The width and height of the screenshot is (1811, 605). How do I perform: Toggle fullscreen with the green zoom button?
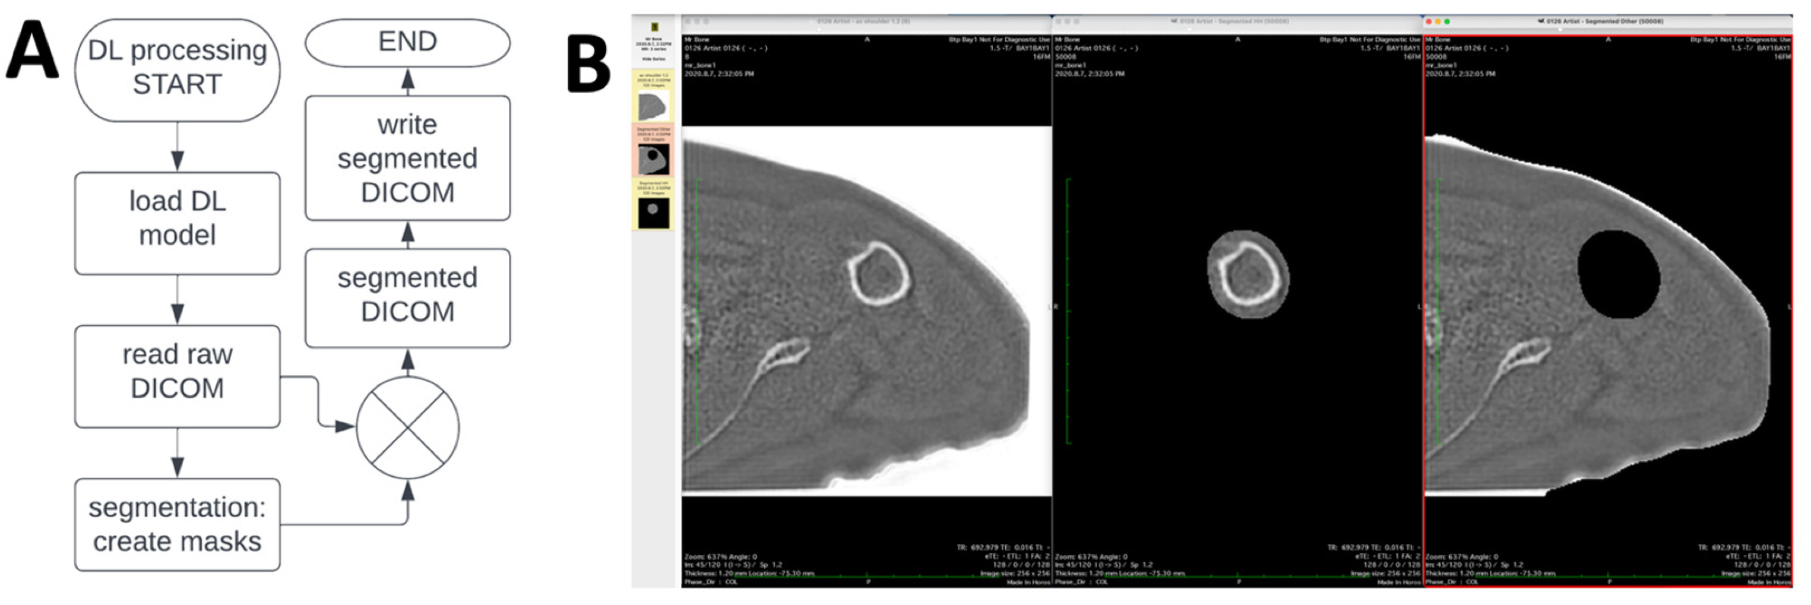point(1447,22)
